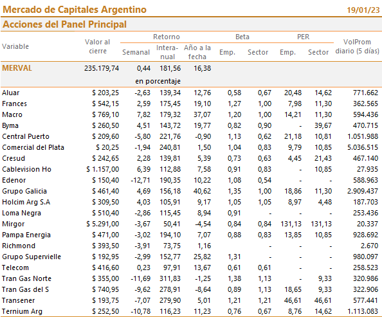
Task: Click Pampa Energia volume 928.692
Action: tap(366, 235)
